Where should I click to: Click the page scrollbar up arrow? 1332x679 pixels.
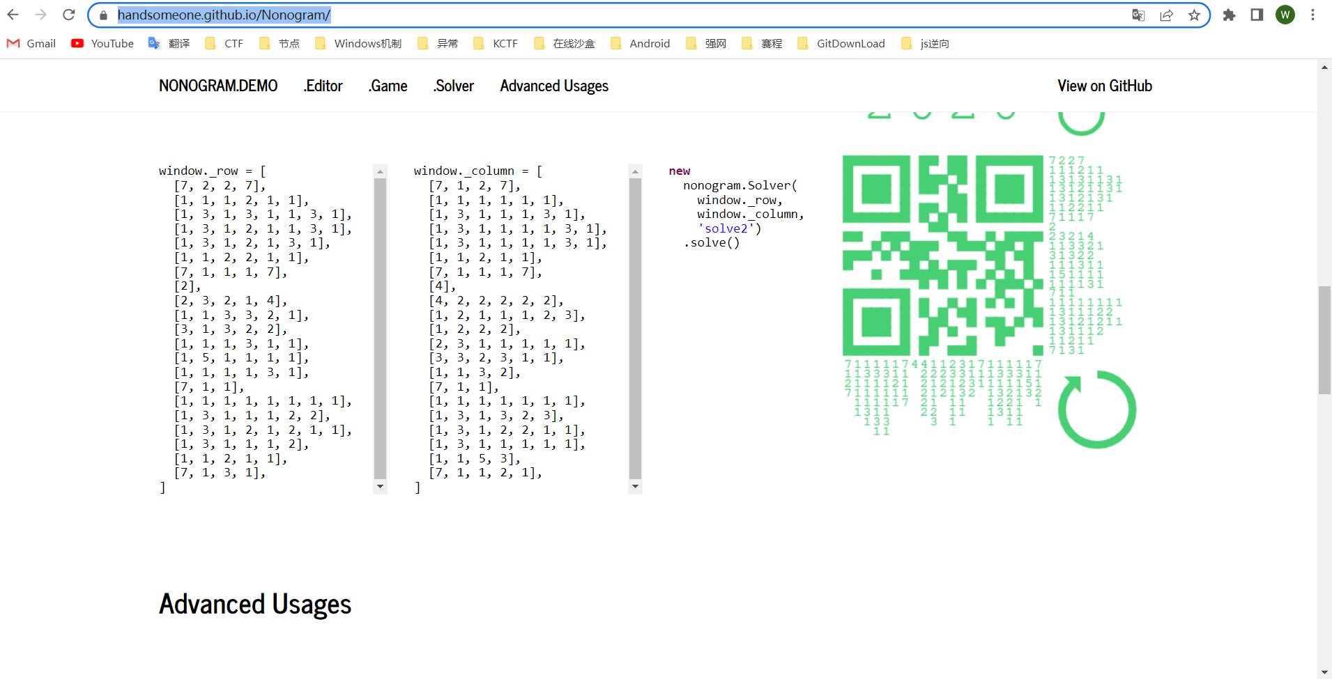point(1324,67)
